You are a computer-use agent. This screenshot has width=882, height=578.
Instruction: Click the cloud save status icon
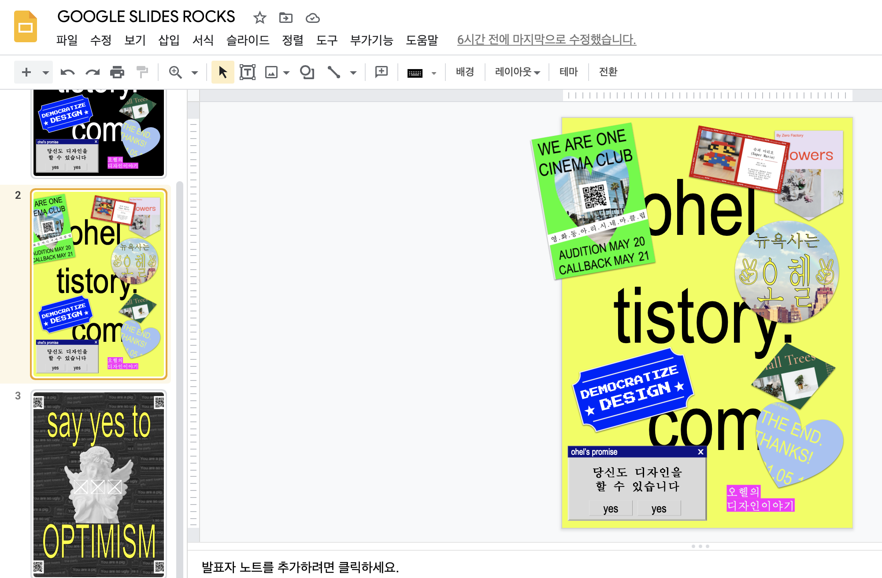pyautogui.click(x=312, y=18)
